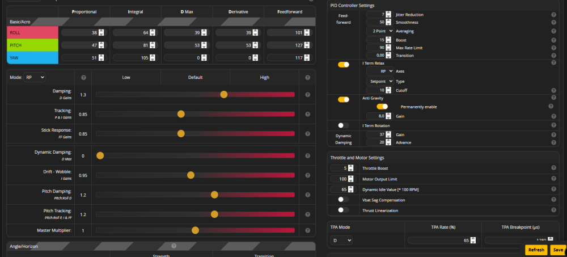Click help icon next to Jitter Reduction
567x257 pixels.
tap(553, 14)
